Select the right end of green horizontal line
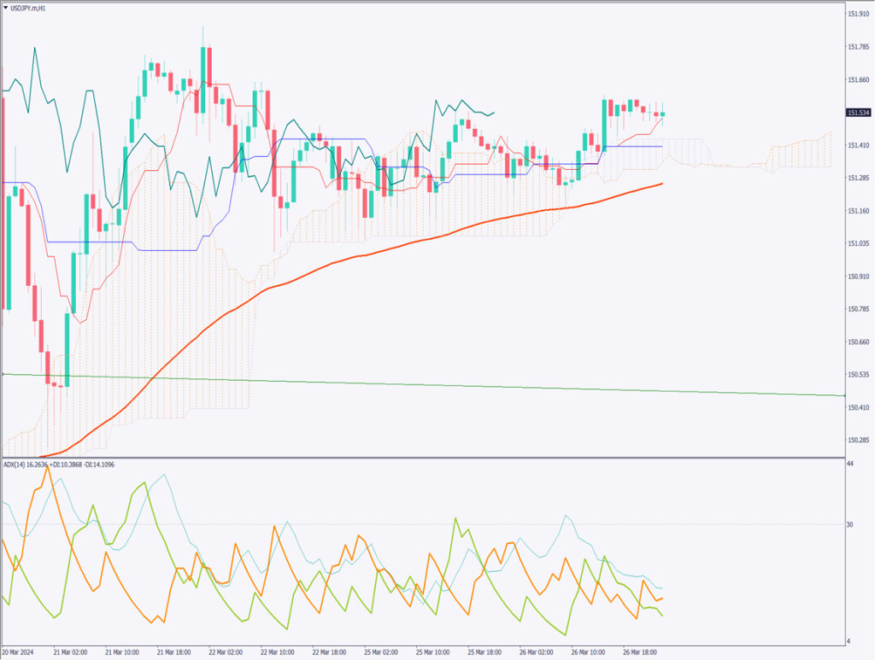Image resolution: width=875 pixels, height=660 pixels. [x=843, y=395]
